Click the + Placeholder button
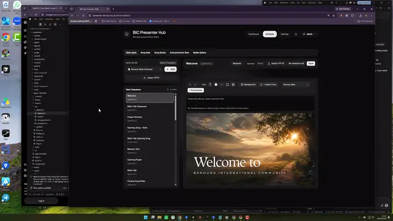This screenshot has height=221, width=393. point(196,90)
